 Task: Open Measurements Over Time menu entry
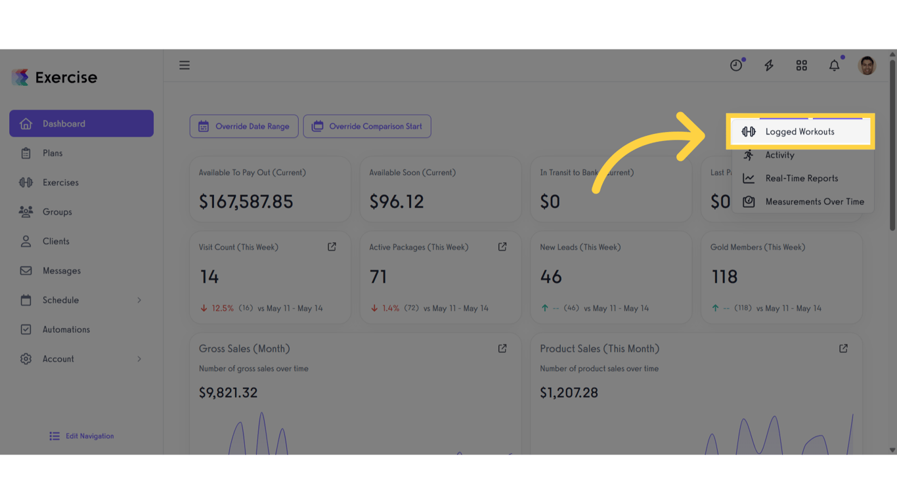814,201
